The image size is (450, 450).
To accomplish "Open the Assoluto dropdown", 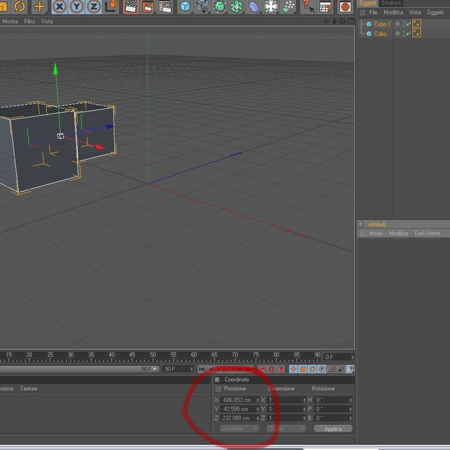I will point(239,429).
